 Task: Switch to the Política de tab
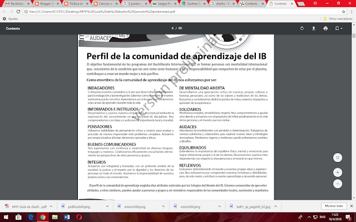pos(76,4)
